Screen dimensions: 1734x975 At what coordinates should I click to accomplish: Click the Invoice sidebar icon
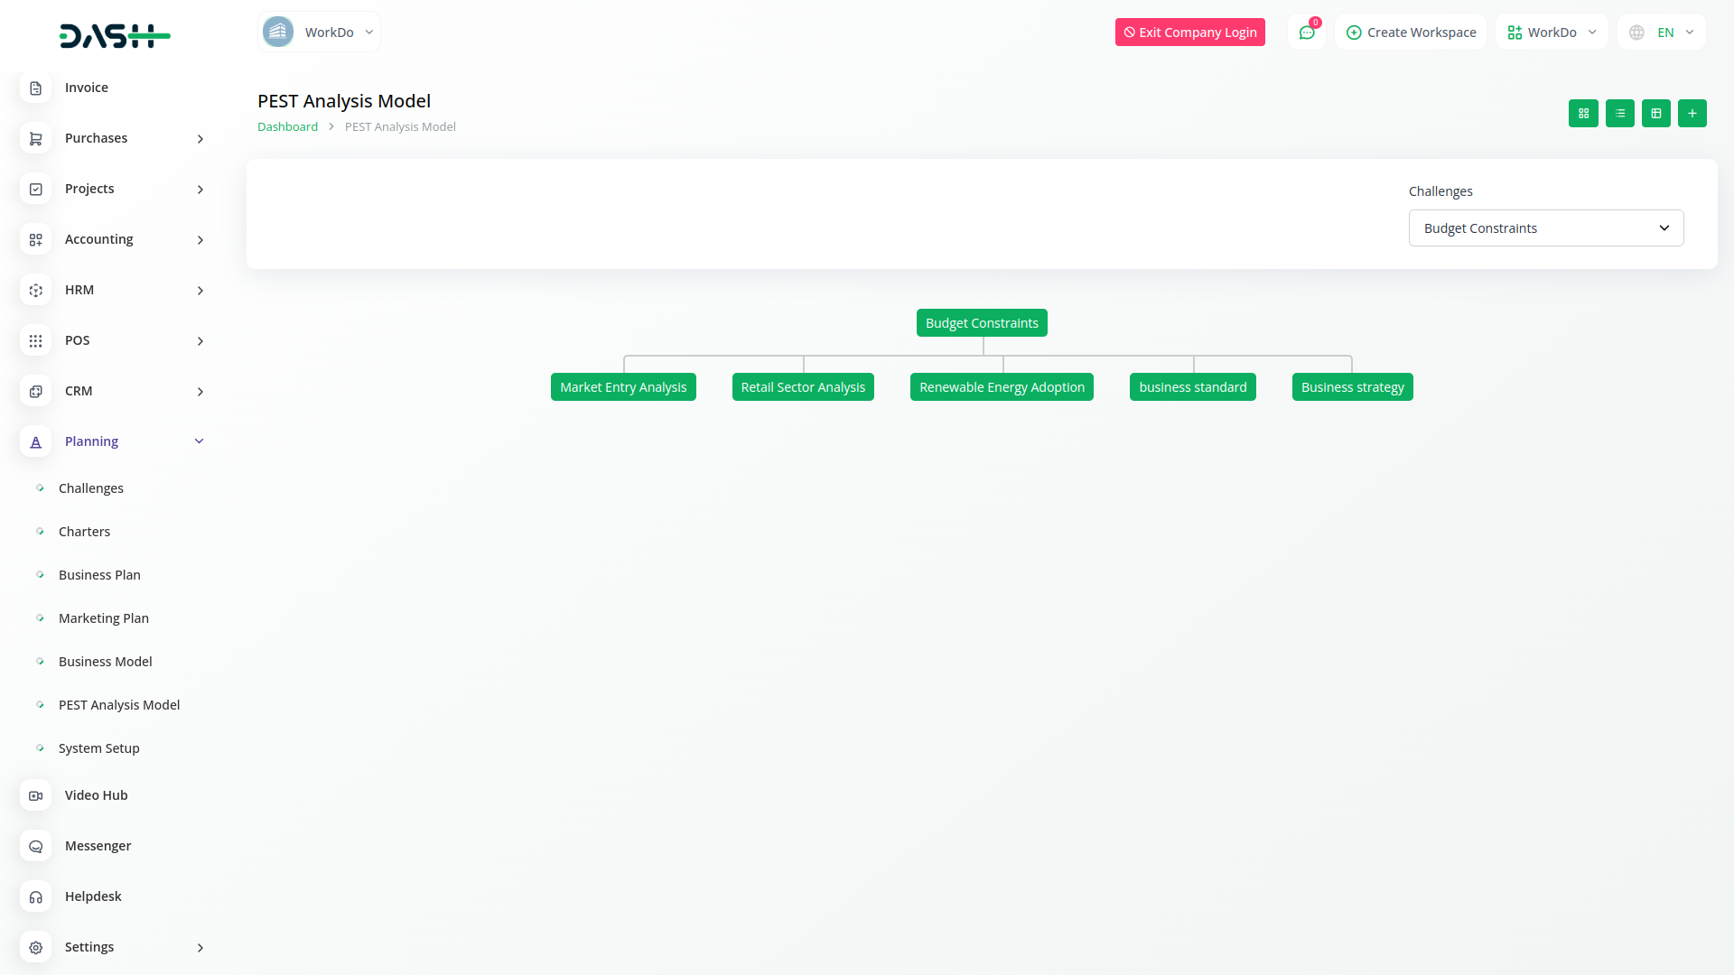pos(35,88)
